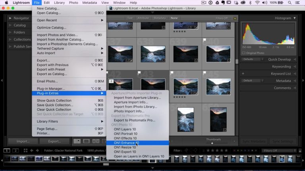Expand the Publish Services panel

click(10, 47)
